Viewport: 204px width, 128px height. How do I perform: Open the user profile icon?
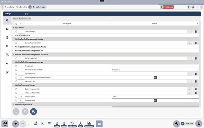(x=199, y=124)
